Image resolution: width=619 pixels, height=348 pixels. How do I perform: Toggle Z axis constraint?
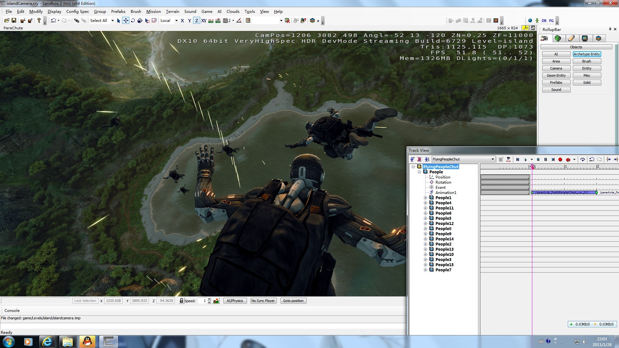point(197,21)
